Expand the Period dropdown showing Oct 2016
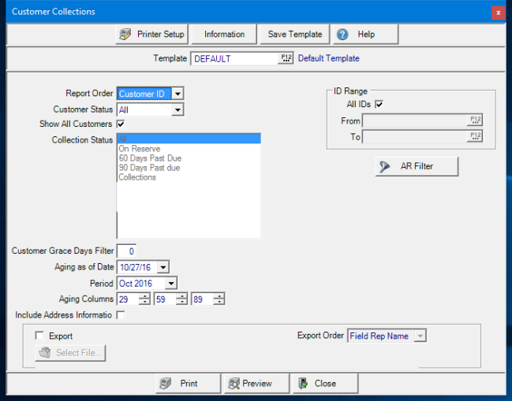Viewport: 512px width, 401px height. click(171, 283)
